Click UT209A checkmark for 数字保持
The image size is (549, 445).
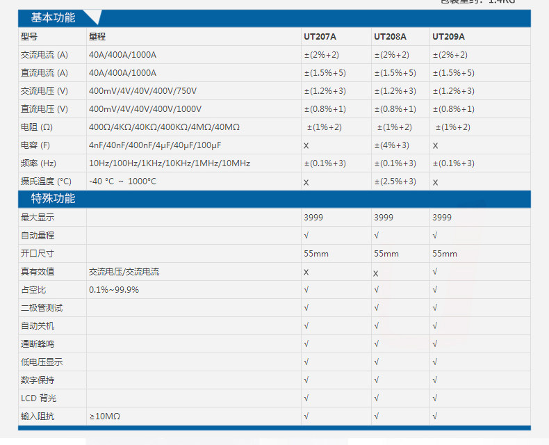pos(435,380)
